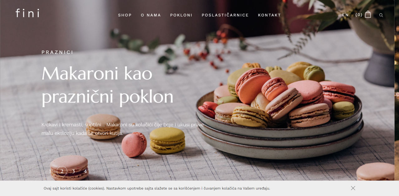Open the O NAMA page
399x196 pixels.
pyautogui.click(x=151, y=15)
